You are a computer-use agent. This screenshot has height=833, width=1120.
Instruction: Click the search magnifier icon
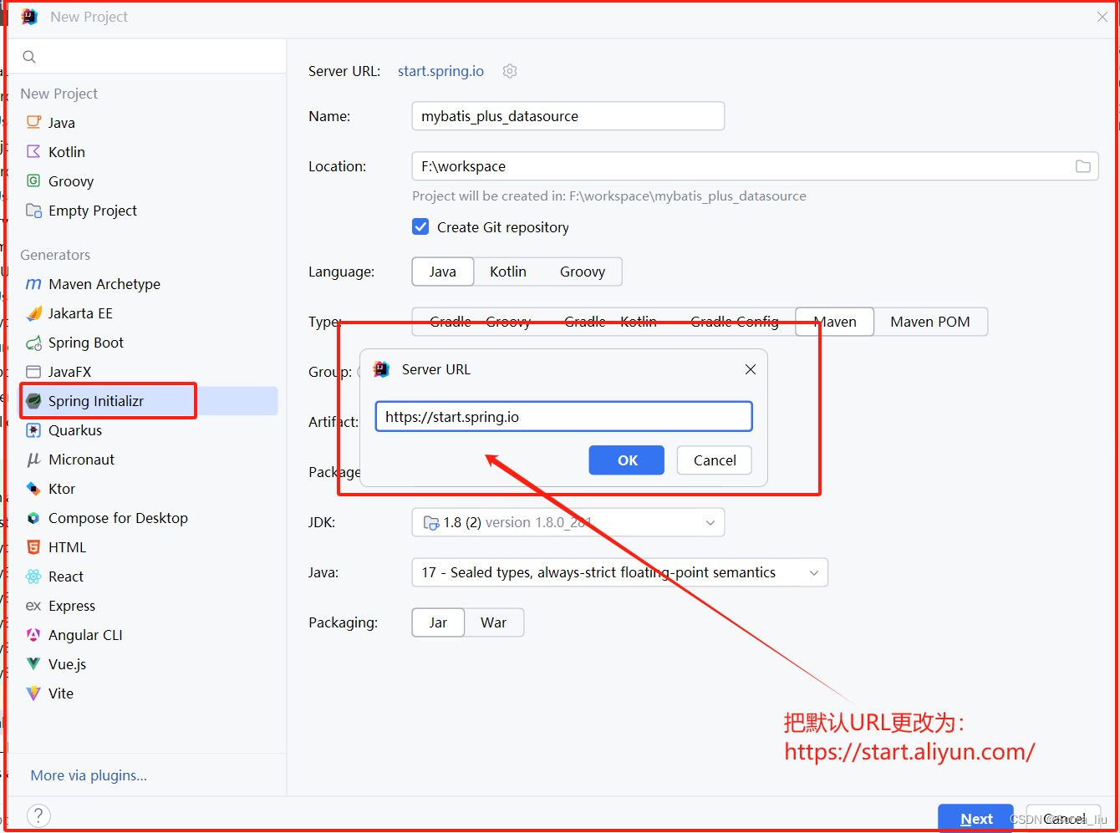coord(29,57)
